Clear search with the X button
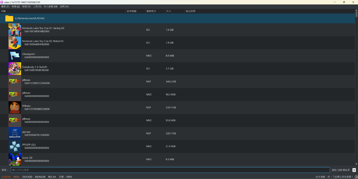 (354, 170)
